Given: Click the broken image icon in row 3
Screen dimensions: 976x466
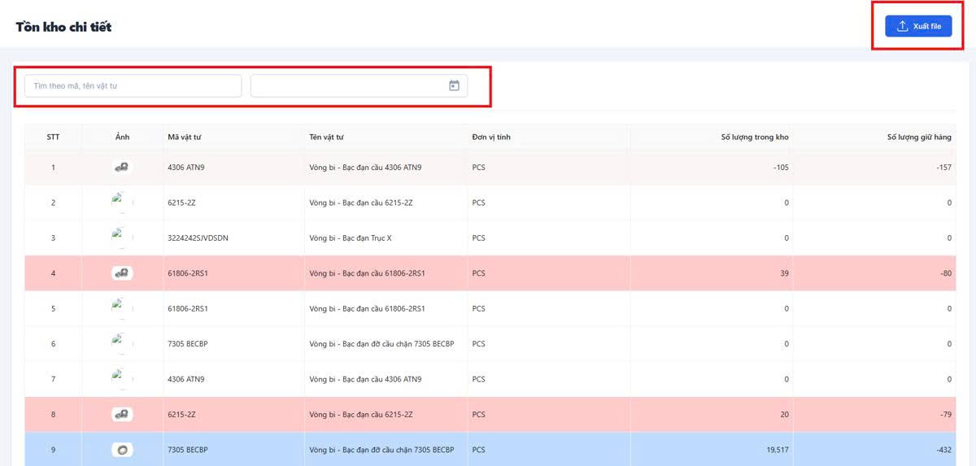Looking at the screenshot, I should [x=120, y=237].
